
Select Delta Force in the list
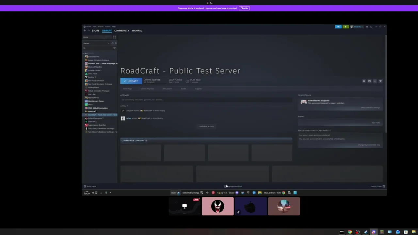(92, 74)
